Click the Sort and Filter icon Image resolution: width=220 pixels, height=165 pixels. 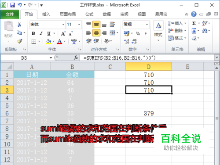[205, 23]
